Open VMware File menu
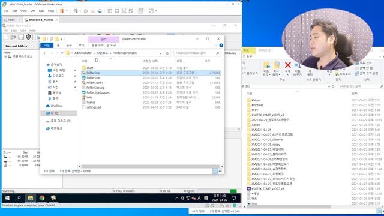This screenshot has height=216, width=384. pos(7,11)
